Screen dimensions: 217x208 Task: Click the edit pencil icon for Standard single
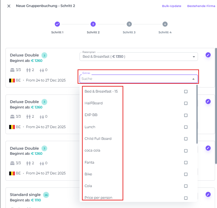click(208, 194)
